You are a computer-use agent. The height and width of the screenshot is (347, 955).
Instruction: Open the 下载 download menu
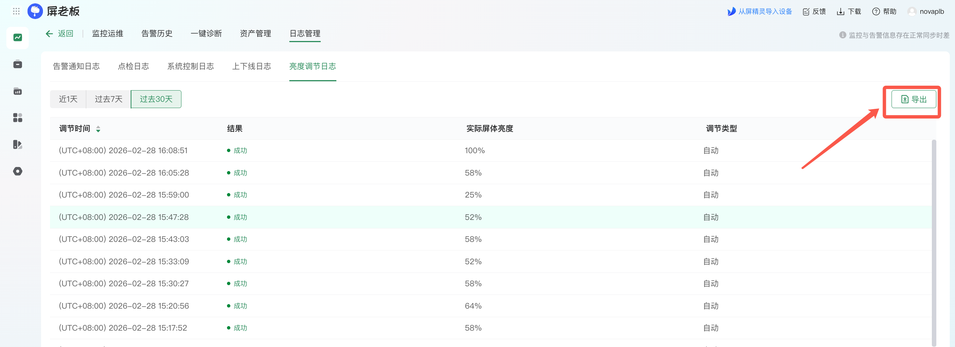pos(849,12)
